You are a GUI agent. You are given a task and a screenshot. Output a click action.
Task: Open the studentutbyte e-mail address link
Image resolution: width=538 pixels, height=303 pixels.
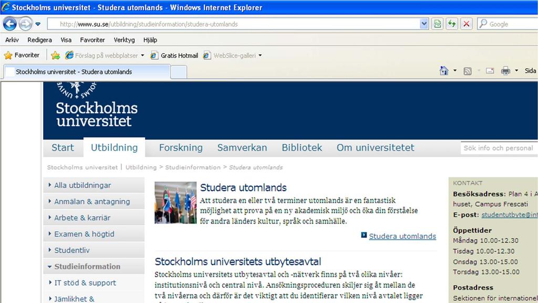(x=510, y=215)
